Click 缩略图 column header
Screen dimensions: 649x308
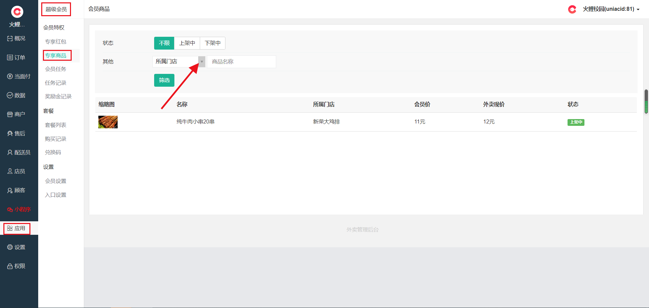(x=106, y=104)
